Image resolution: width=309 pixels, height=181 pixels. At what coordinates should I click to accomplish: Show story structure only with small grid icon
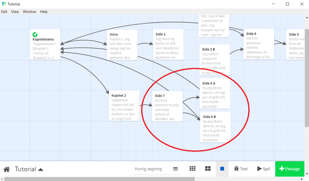pyautogui.click(x=192, y=169)
